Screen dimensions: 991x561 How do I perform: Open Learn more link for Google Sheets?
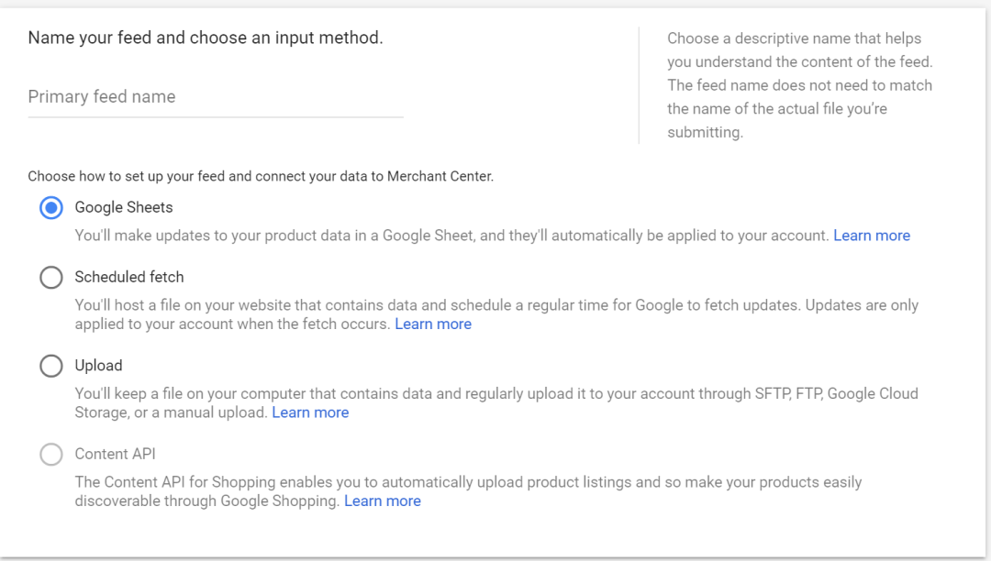(872, 236)
